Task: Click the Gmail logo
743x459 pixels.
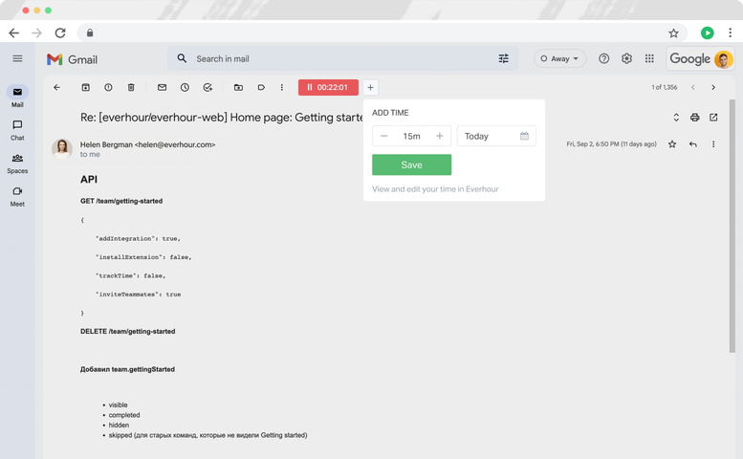Action: point(72,59)
